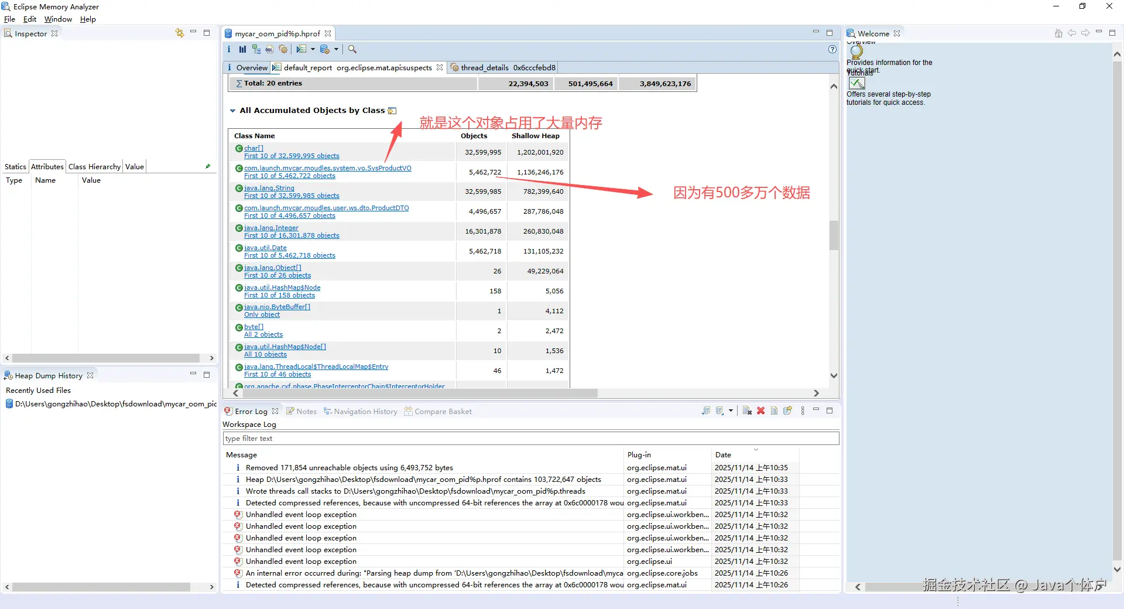Click the icon beside All Accumulated Objects heading

coord(392,111)
